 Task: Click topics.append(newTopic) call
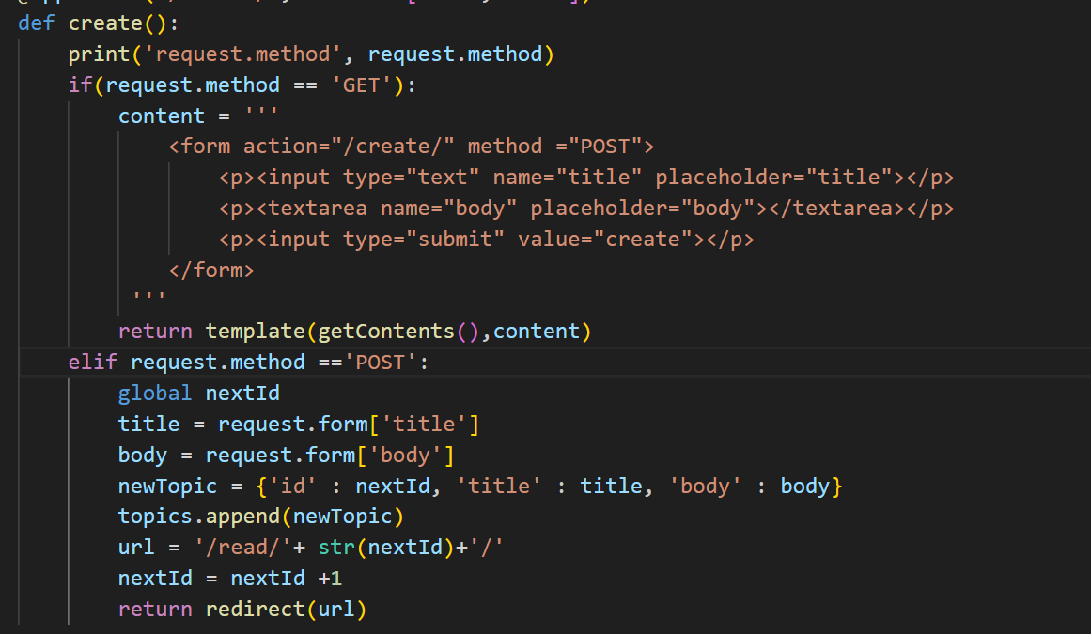click(261, 517)
